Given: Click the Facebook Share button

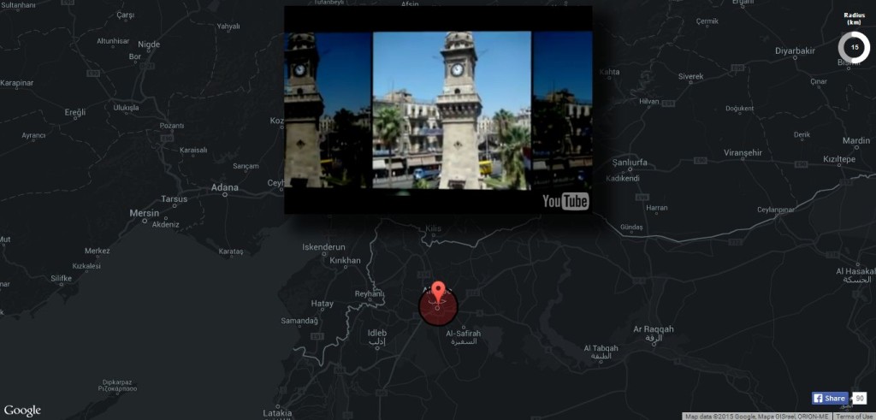Looking at the screenshot, I should click(x=829, y=399).
